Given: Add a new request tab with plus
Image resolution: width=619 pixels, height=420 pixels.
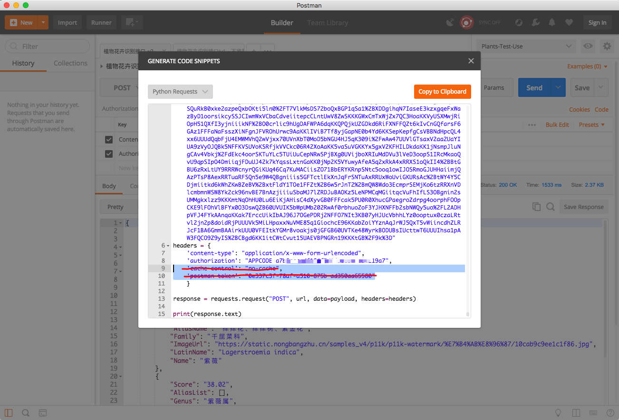Looking at the screenshot, I should (253, 51).
